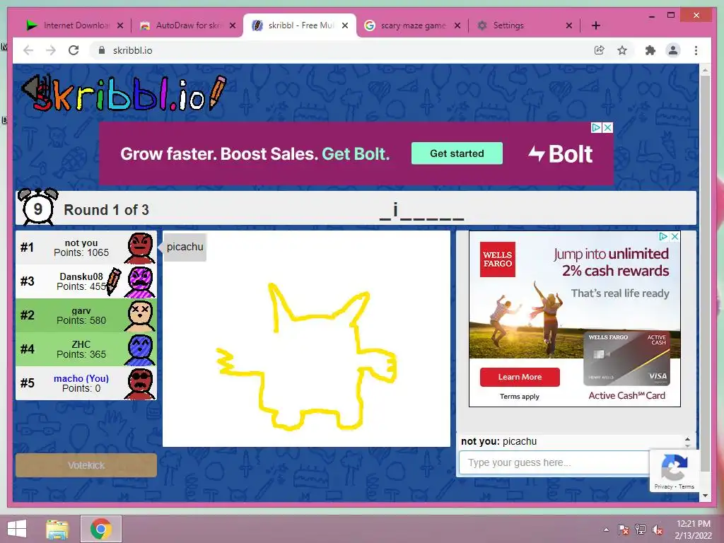This screenshot has height=543, width=724.
Task: Click macho's red sunglasses avatar
Action: [140, 383]
